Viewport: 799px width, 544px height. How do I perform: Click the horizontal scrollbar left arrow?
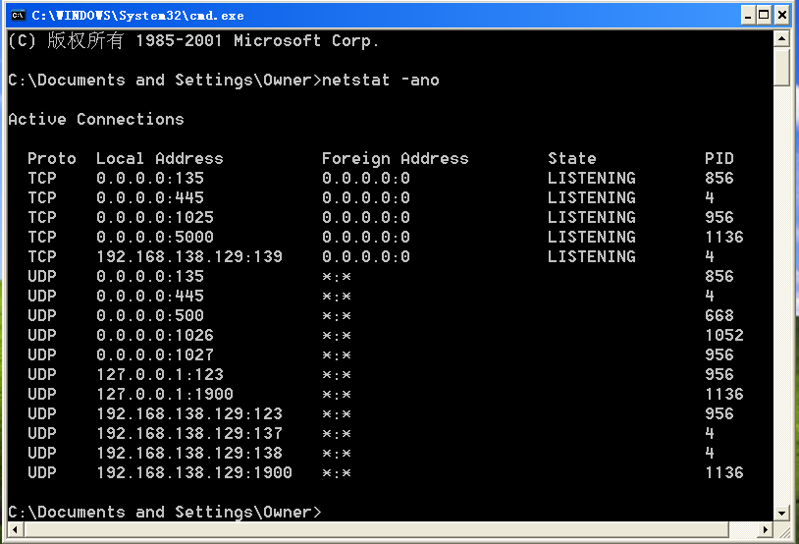coord(15,530)
